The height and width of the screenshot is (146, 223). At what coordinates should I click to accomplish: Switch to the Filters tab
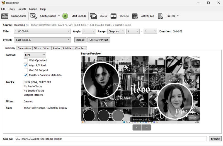37,48
